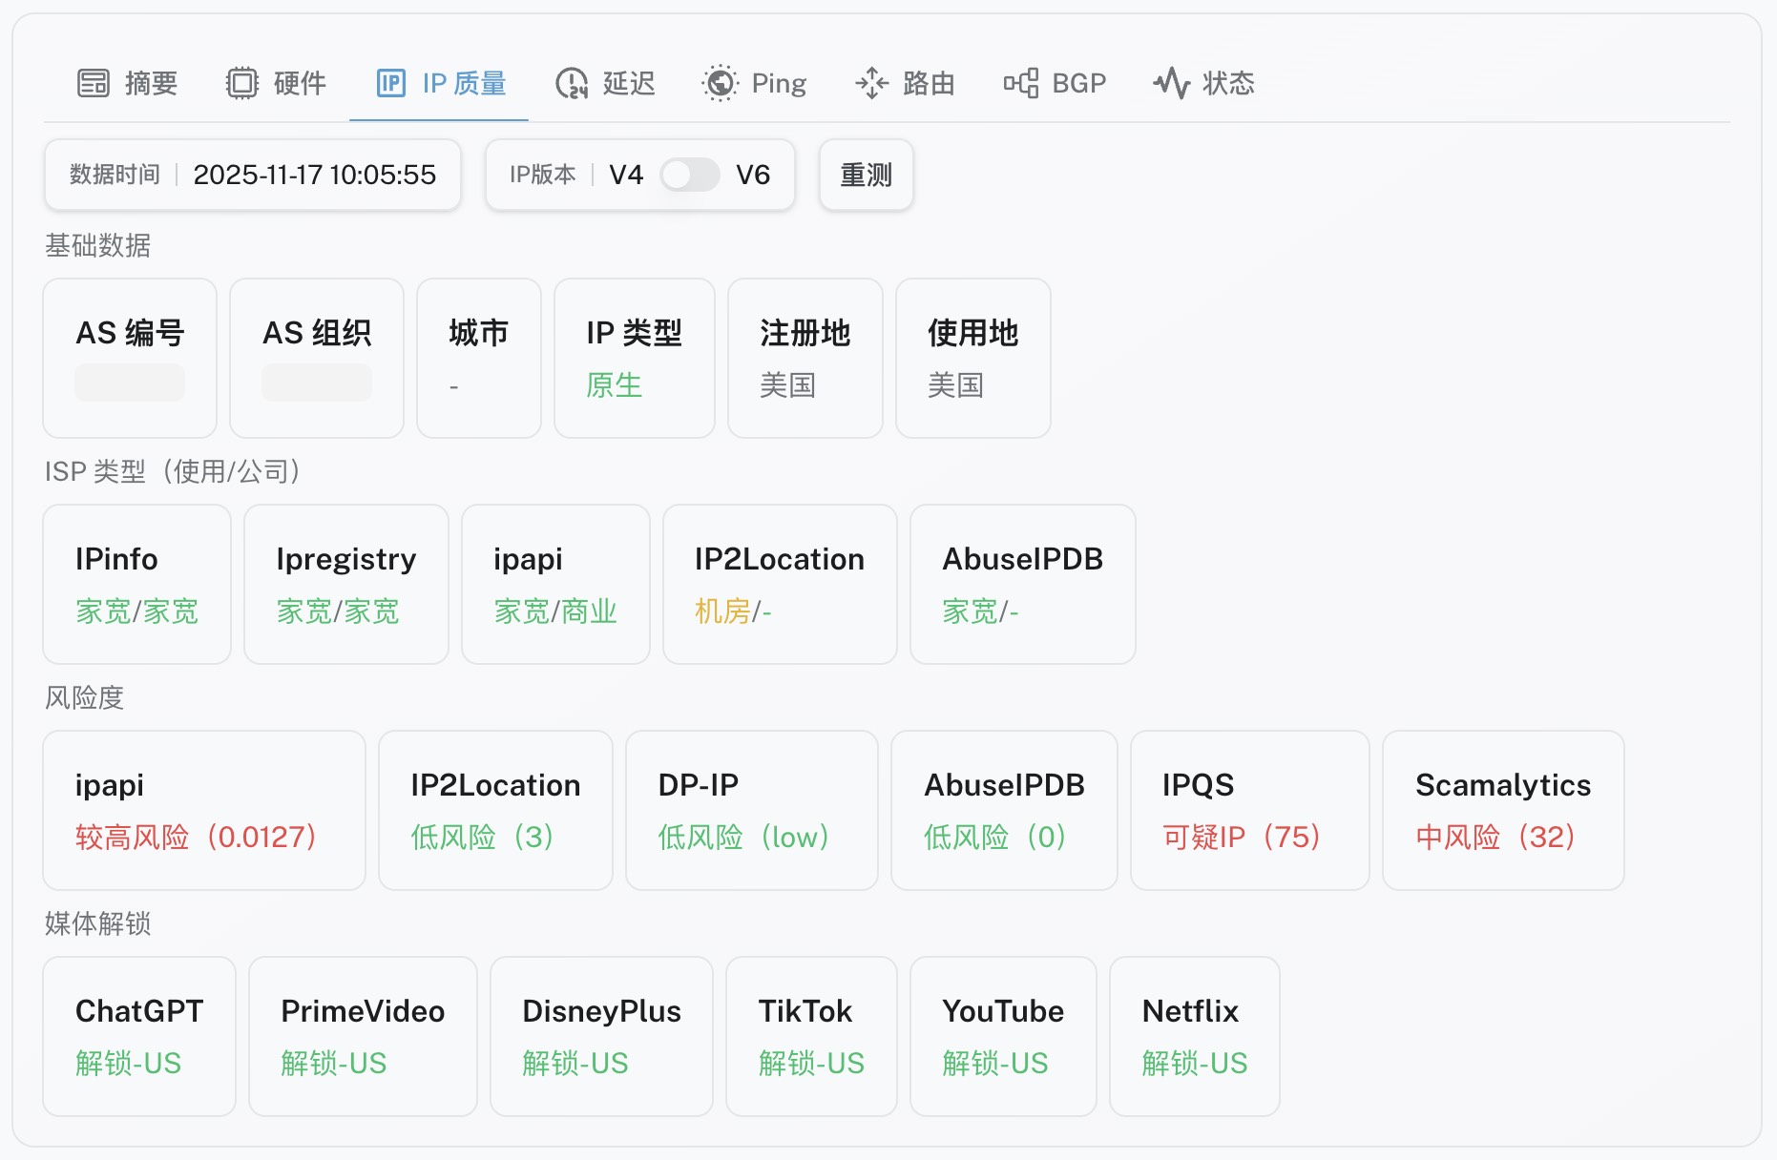
Task: Click the summary (摘要) tab icon
Action: click(x=94, y=84)
